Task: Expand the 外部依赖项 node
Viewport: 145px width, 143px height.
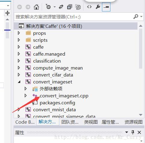Action: pyautogui.click(x=26, y=89)
